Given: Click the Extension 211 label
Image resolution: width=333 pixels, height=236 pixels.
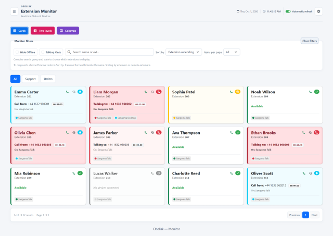Looking at the screenshot, I should tap(181, 178).
